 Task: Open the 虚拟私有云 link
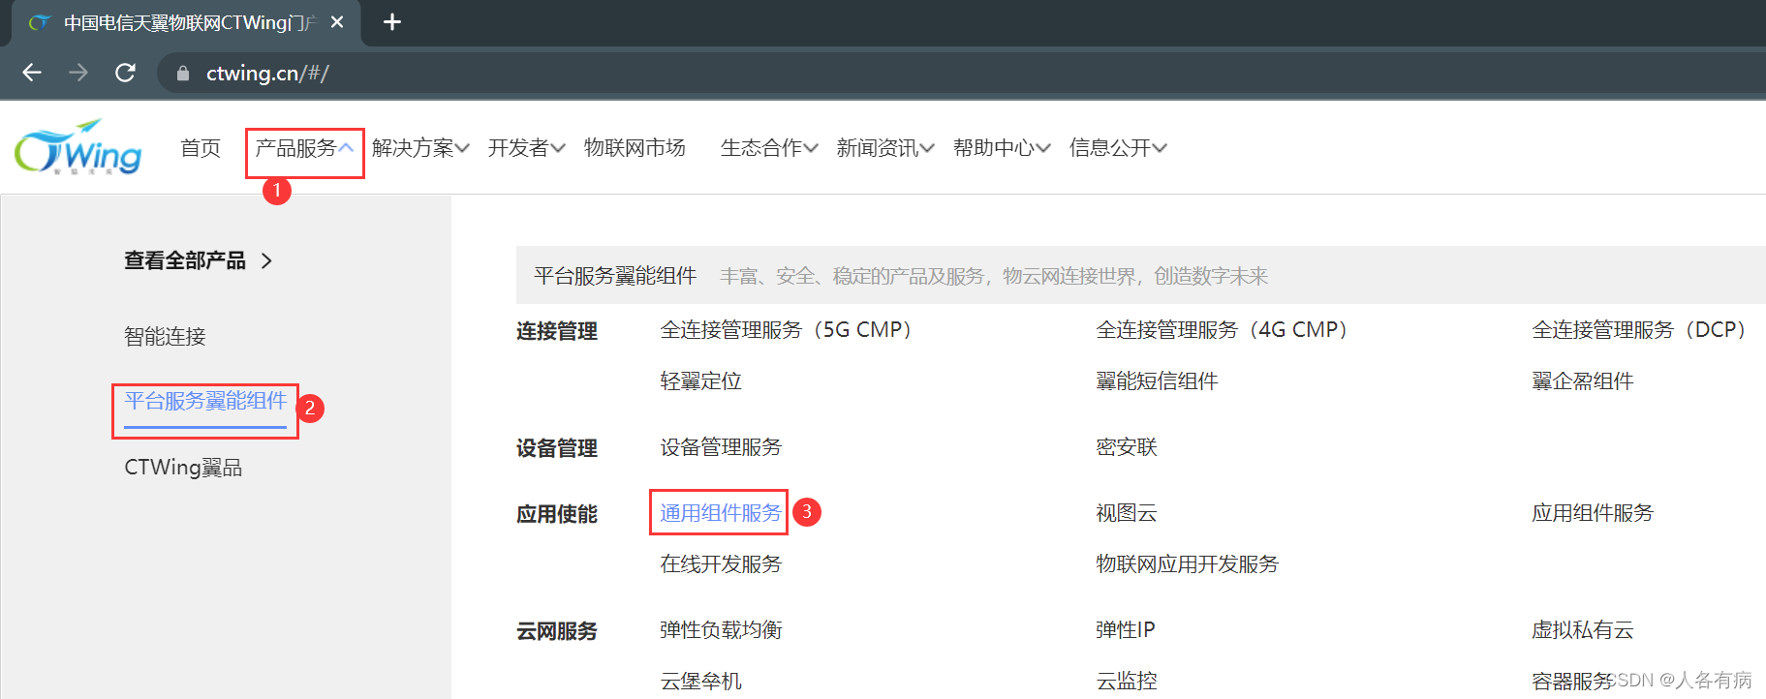pyautogui.click(x=1583, y=630)
